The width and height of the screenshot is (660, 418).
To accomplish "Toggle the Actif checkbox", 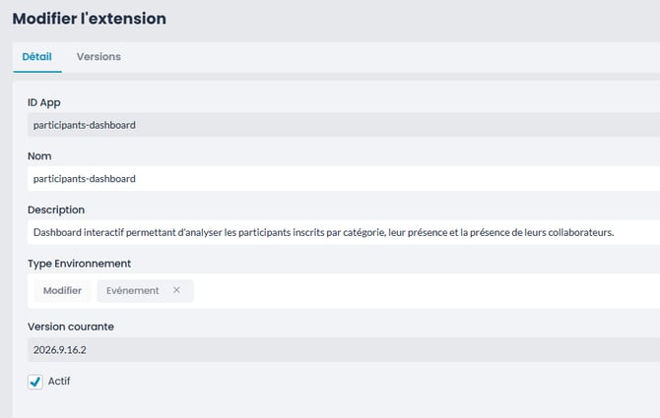I will click(x=35, y=382).
